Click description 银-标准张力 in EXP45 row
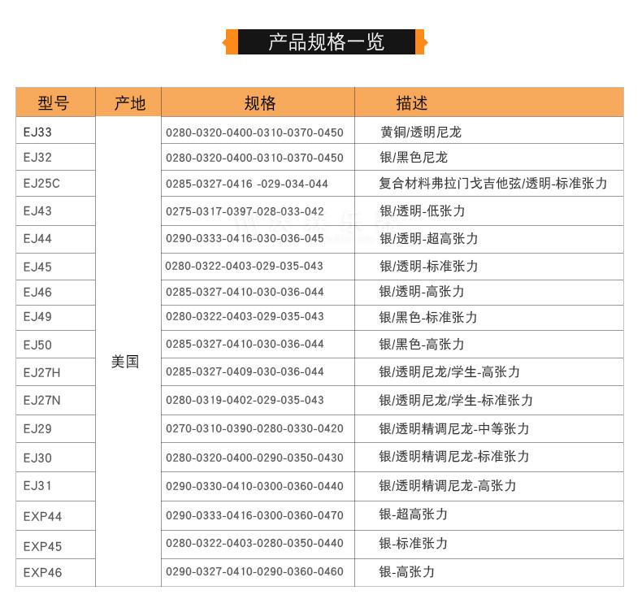The height and width of the screenshot is (599, 642). (413, 543)
